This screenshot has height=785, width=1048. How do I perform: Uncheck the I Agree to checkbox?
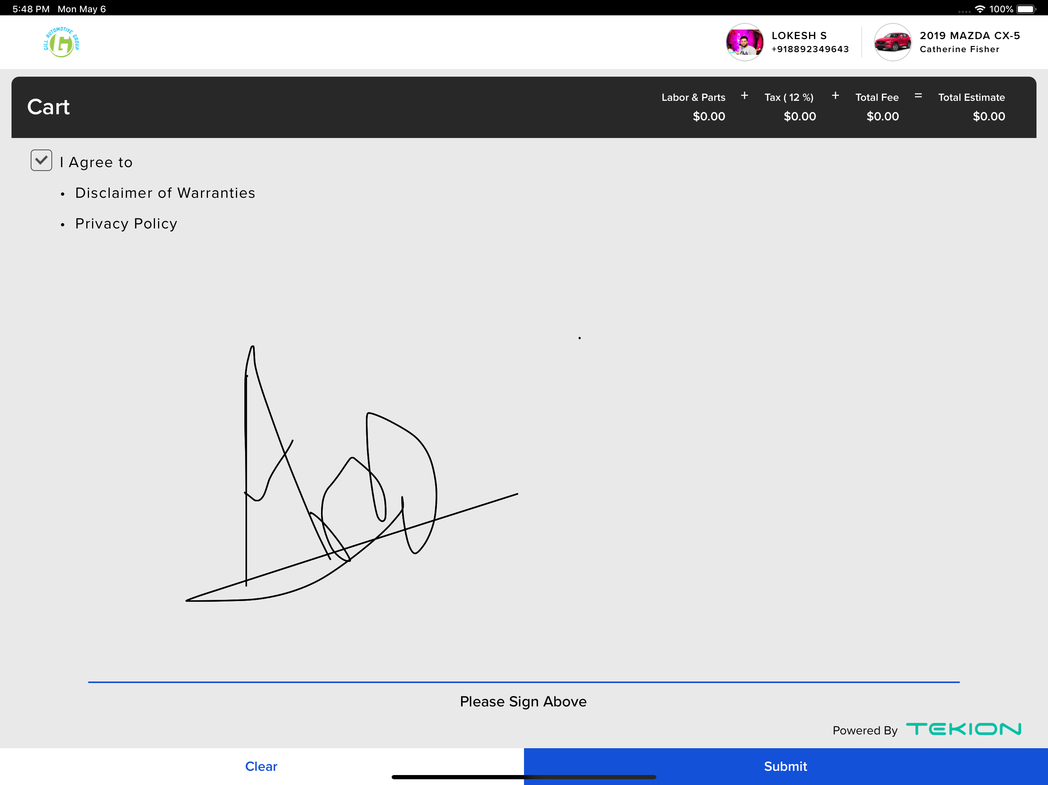(41, 161)
